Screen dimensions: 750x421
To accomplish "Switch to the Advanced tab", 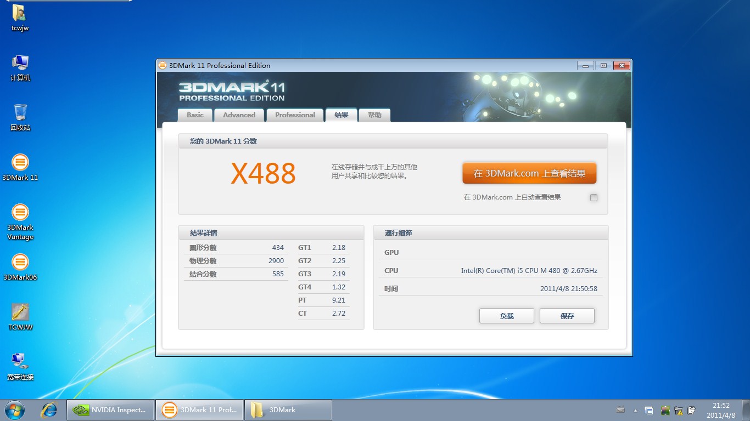I will pyautogui.click(x=239, y=115).
